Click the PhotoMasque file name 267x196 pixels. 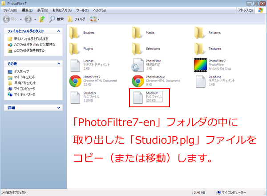(155, 77)
